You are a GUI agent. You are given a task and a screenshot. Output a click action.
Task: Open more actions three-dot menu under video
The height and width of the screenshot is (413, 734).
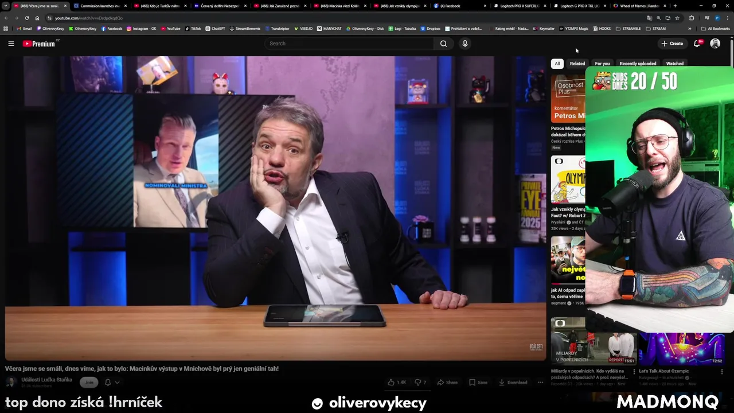(x=540, y=383)
